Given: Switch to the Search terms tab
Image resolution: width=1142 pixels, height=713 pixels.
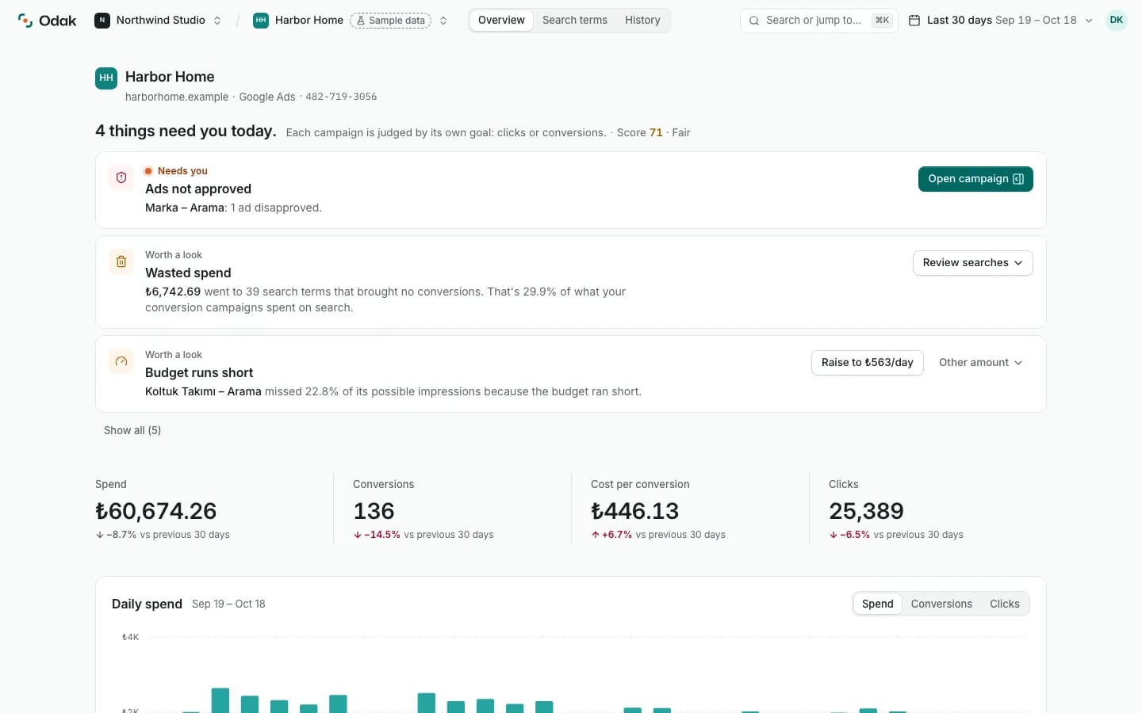Looking at the screenshot, I should tap(575, 21).
